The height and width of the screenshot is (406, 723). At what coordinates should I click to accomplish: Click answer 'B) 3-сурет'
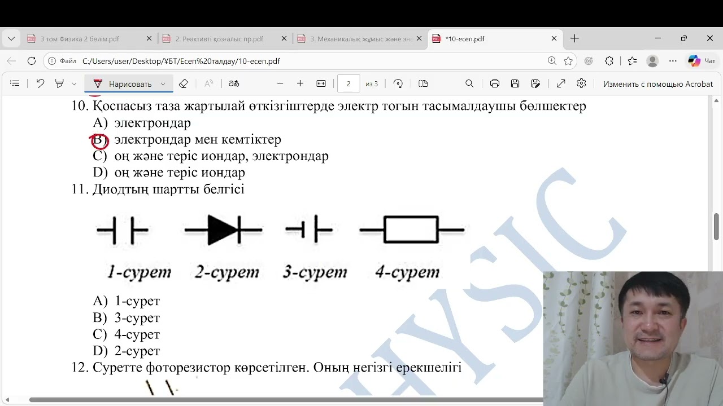(127, 317)
